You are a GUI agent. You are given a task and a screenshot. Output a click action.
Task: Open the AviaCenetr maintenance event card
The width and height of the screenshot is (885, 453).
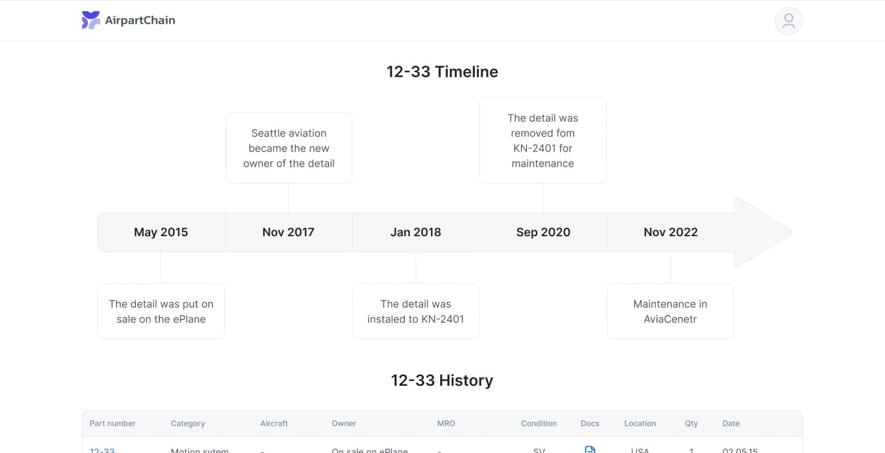pyautogui.click(x=670, y=311)
